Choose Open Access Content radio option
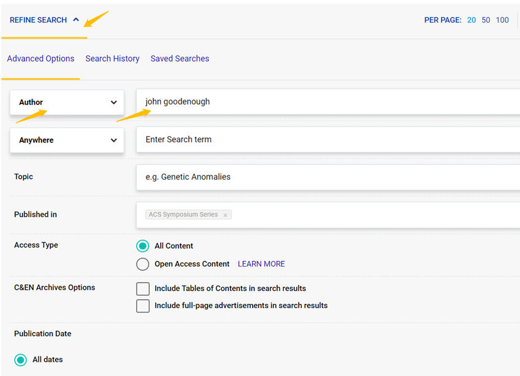The height and width of the screenshot is (376, 520). (x=143, y=264)
